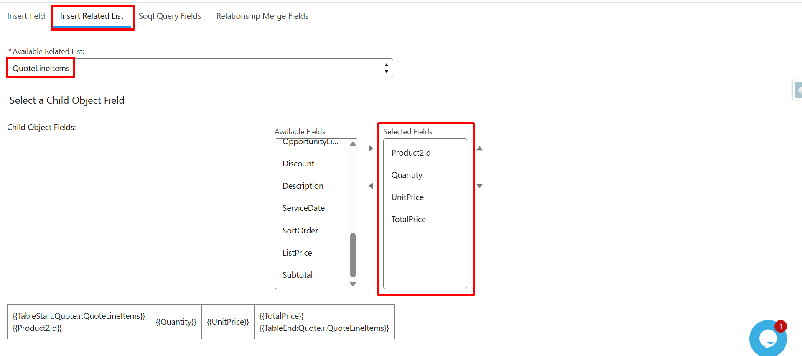The width and height of the screenshot is (802, 356).
Task: Open the Soql Query Fields tab
Action: pos(170,16)
